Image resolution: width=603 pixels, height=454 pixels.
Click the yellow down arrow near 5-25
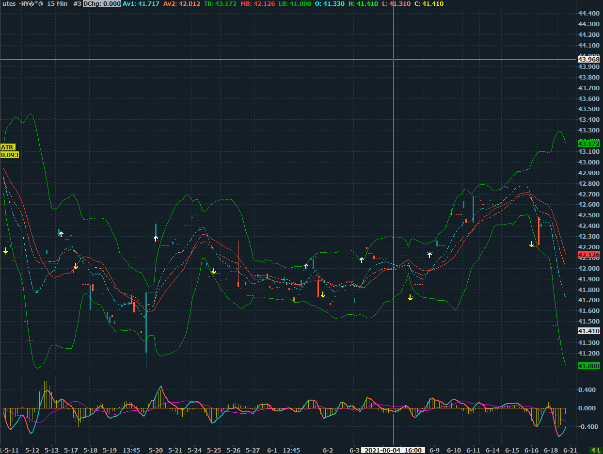pos(214,271)
